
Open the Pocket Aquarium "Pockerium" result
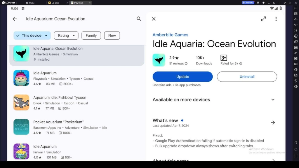point(77,127)
